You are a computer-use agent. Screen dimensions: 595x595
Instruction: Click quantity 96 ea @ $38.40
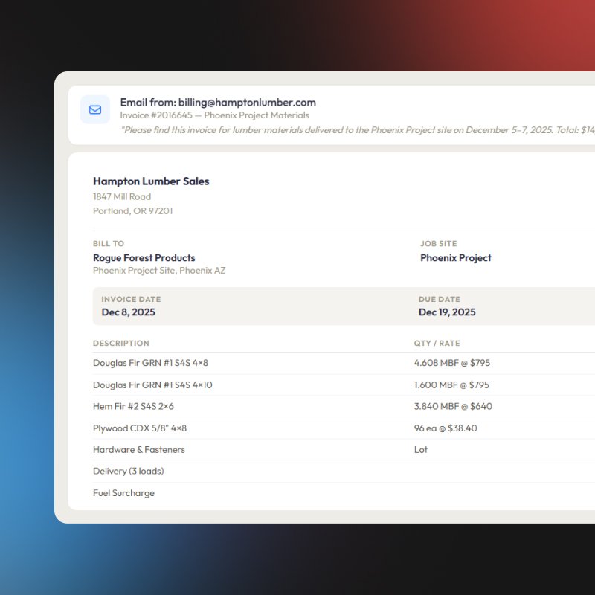446,428
